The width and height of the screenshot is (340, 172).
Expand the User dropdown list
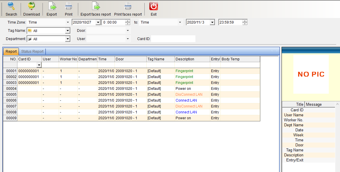[x=128, y=39]
